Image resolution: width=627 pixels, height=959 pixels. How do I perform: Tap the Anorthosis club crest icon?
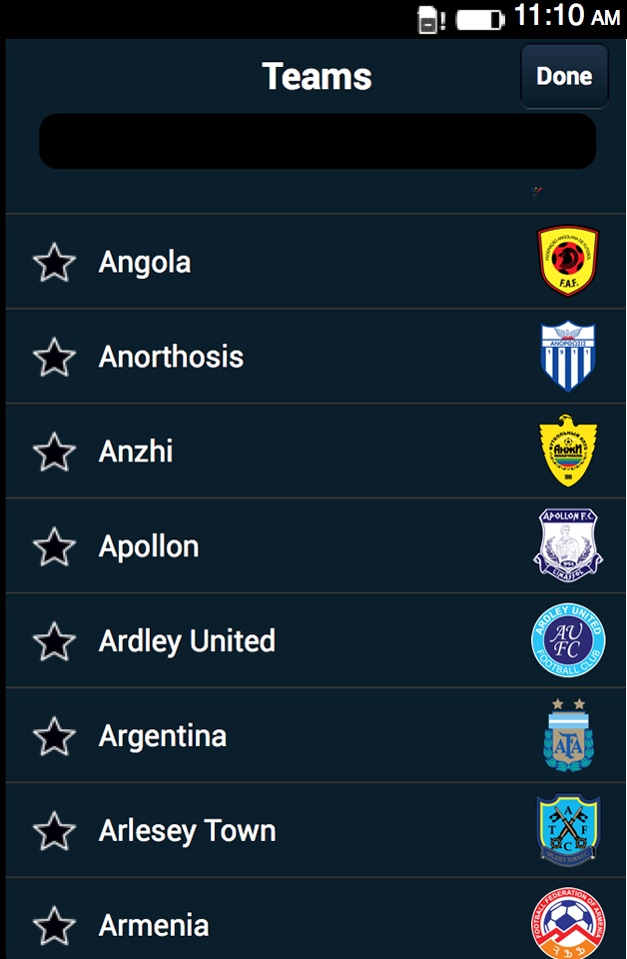point(568,356)
